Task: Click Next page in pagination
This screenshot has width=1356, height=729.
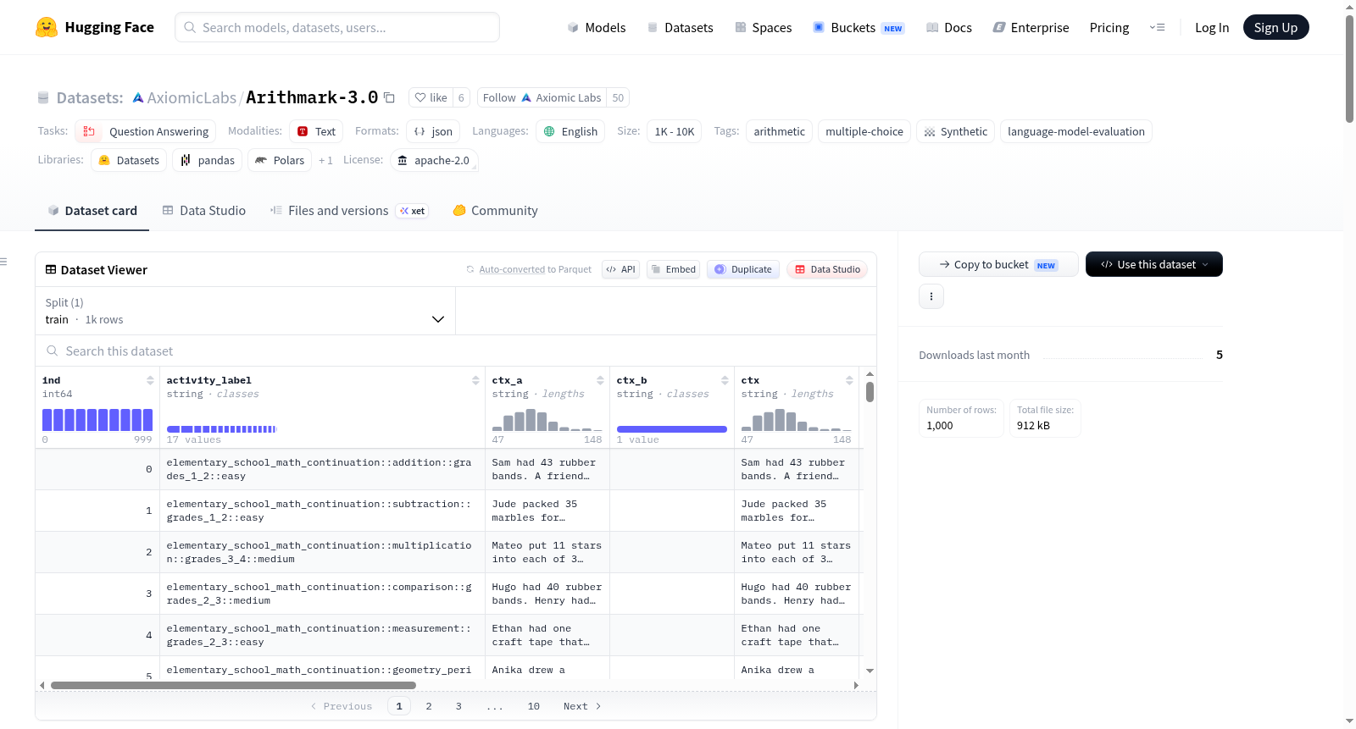Action: (582, 706)
